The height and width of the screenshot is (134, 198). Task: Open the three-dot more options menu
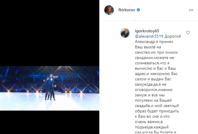(x=191, y=10)
